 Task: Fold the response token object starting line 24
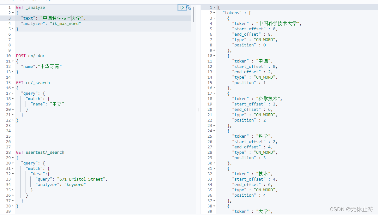(x=214, y=131)
